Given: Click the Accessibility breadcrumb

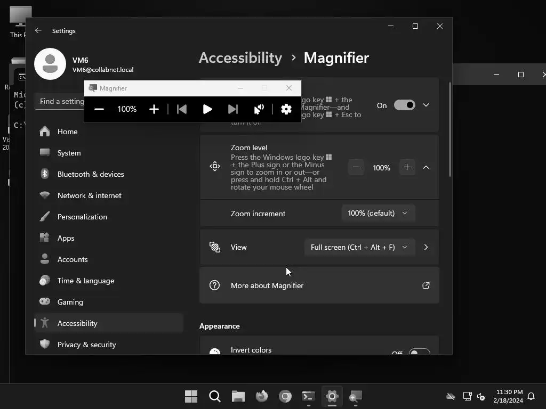Looking at the screenshot, I should pyautogui.click(x=240, y=58).
